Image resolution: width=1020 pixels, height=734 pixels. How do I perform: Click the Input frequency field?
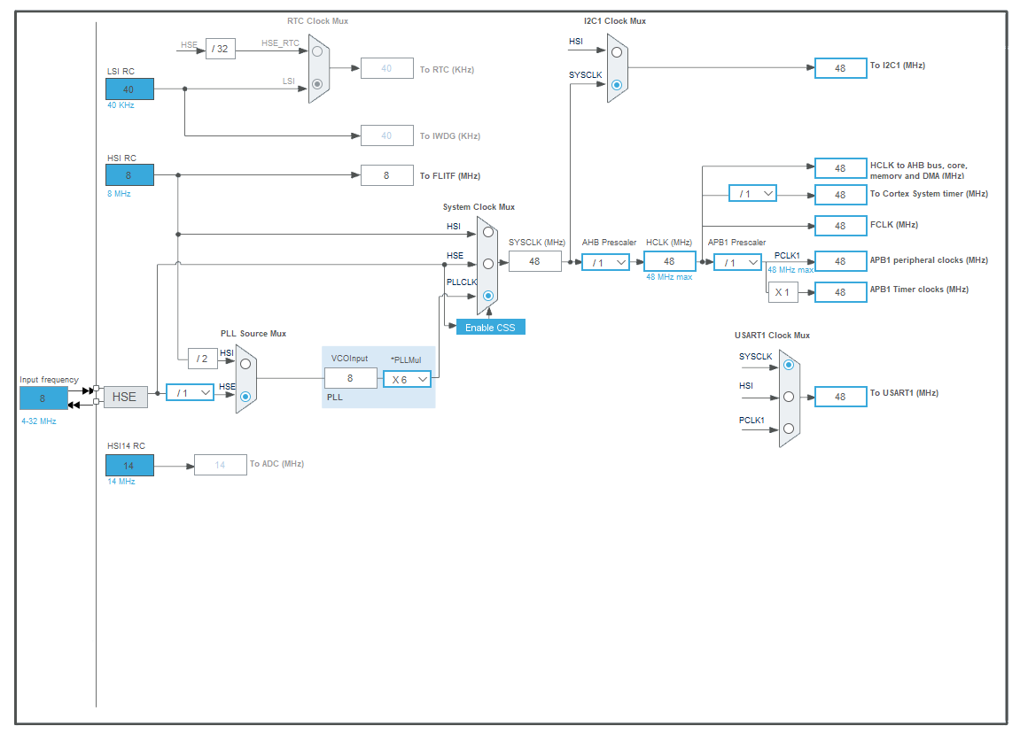pyautogui.click(x=43, y=398)
